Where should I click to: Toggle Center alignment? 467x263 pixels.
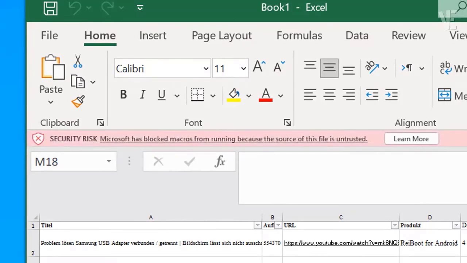pos(329,95)
